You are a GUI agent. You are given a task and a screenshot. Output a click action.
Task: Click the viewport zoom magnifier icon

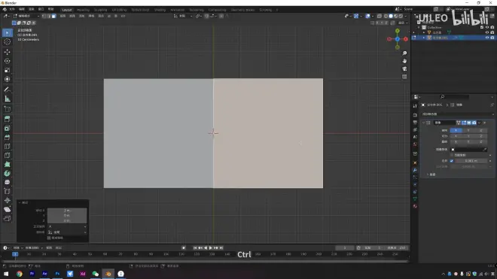[x=404, y=53]
